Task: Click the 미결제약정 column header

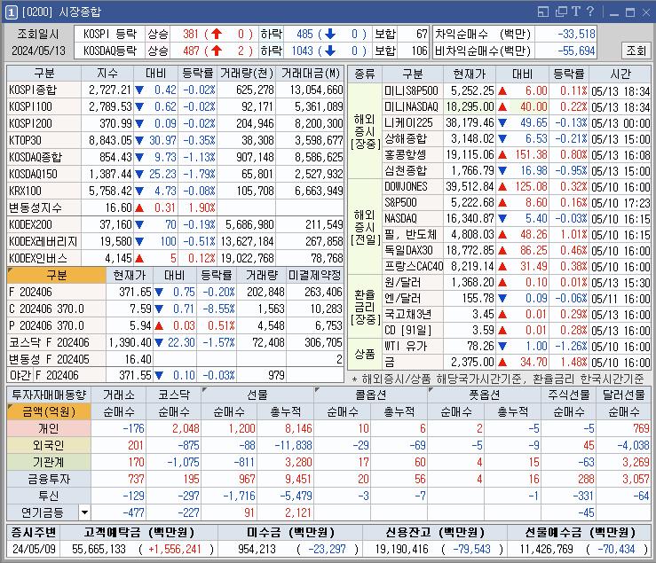Action: tap(314, 275)
